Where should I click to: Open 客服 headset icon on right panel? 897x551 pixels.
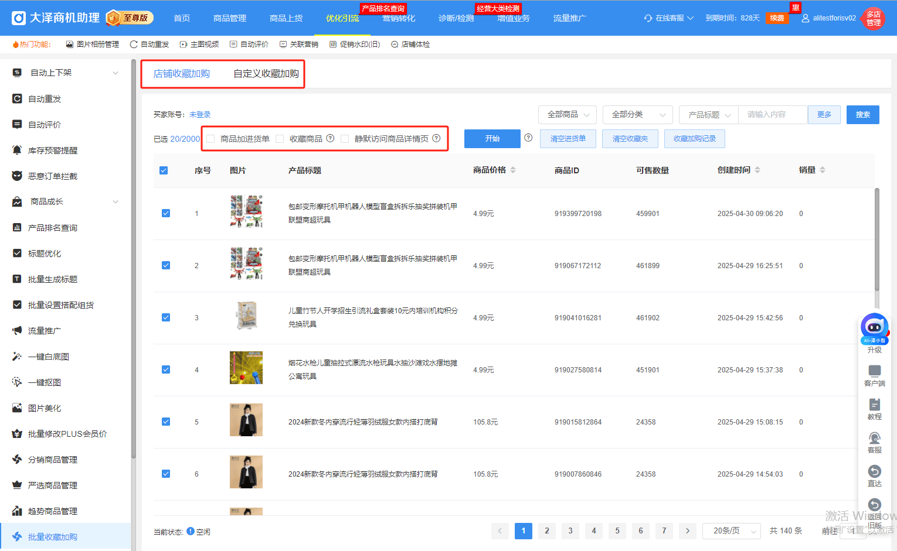click(874, 438)
